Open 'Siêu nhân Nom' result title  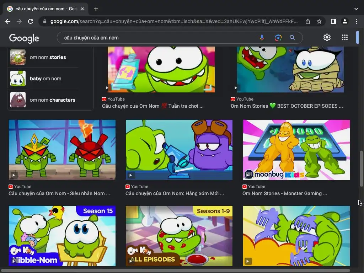[x=59, y=194]
